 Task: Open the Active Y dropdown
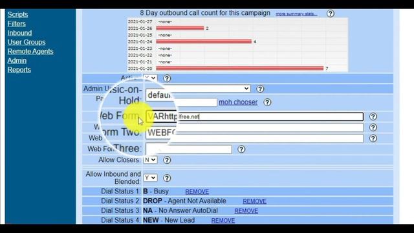[x=150, y=78]
